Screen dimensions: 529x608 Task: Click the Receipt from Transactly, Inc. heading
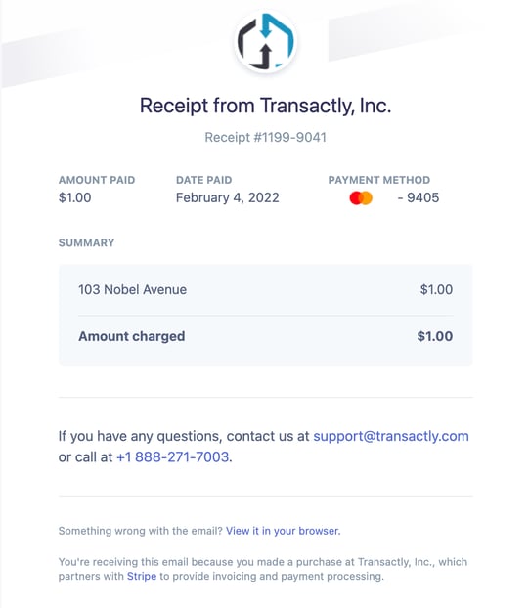tap(265, 106)
